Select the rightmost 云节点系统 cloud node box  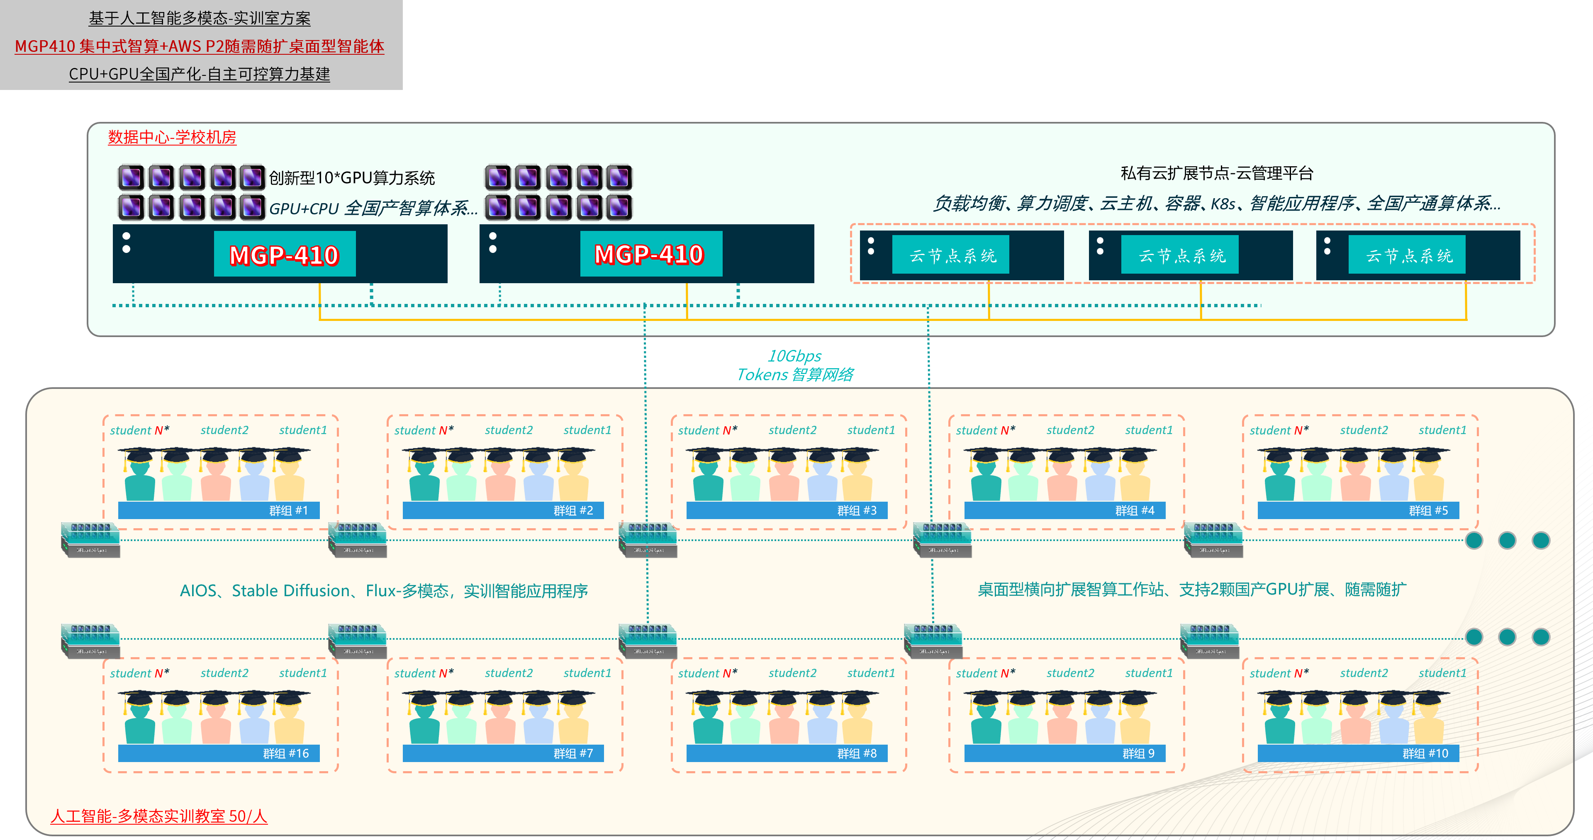pyautogui.click(x=1408, y=255)
